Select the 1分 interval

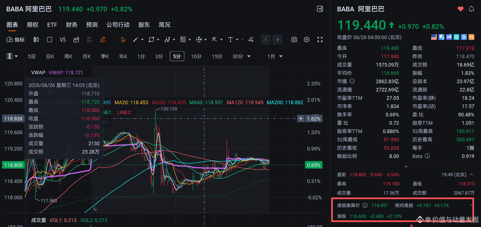[x=141, y=56]
